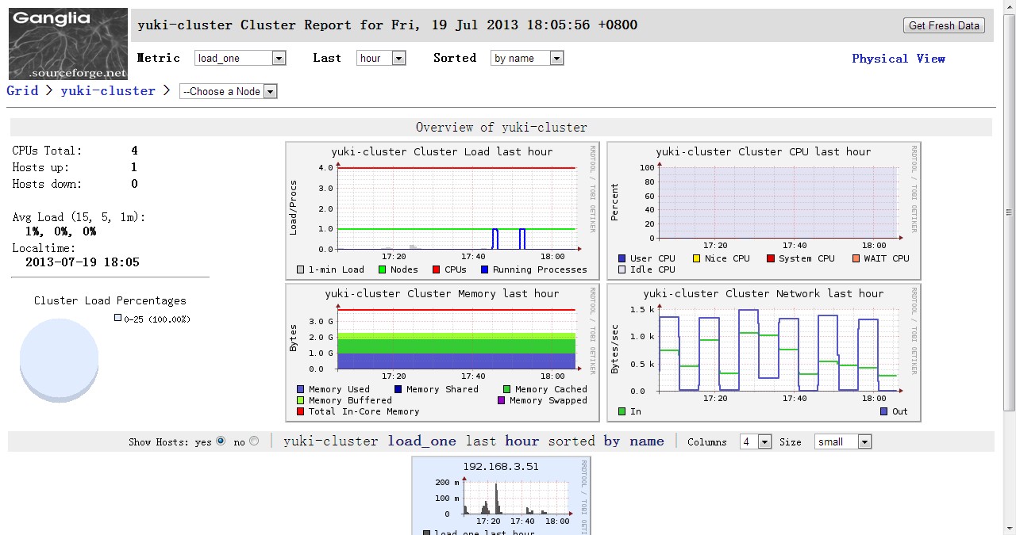Click the Ganglia logo image
1016x535 pixels.
click(68, 44)
